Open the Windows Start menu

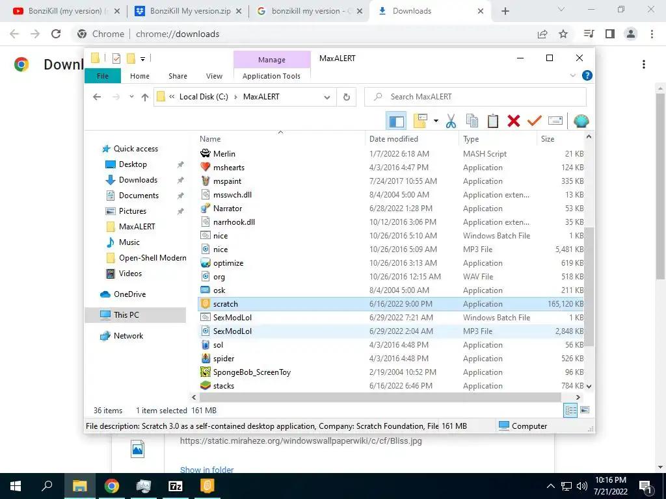click(x=16, y=486)
